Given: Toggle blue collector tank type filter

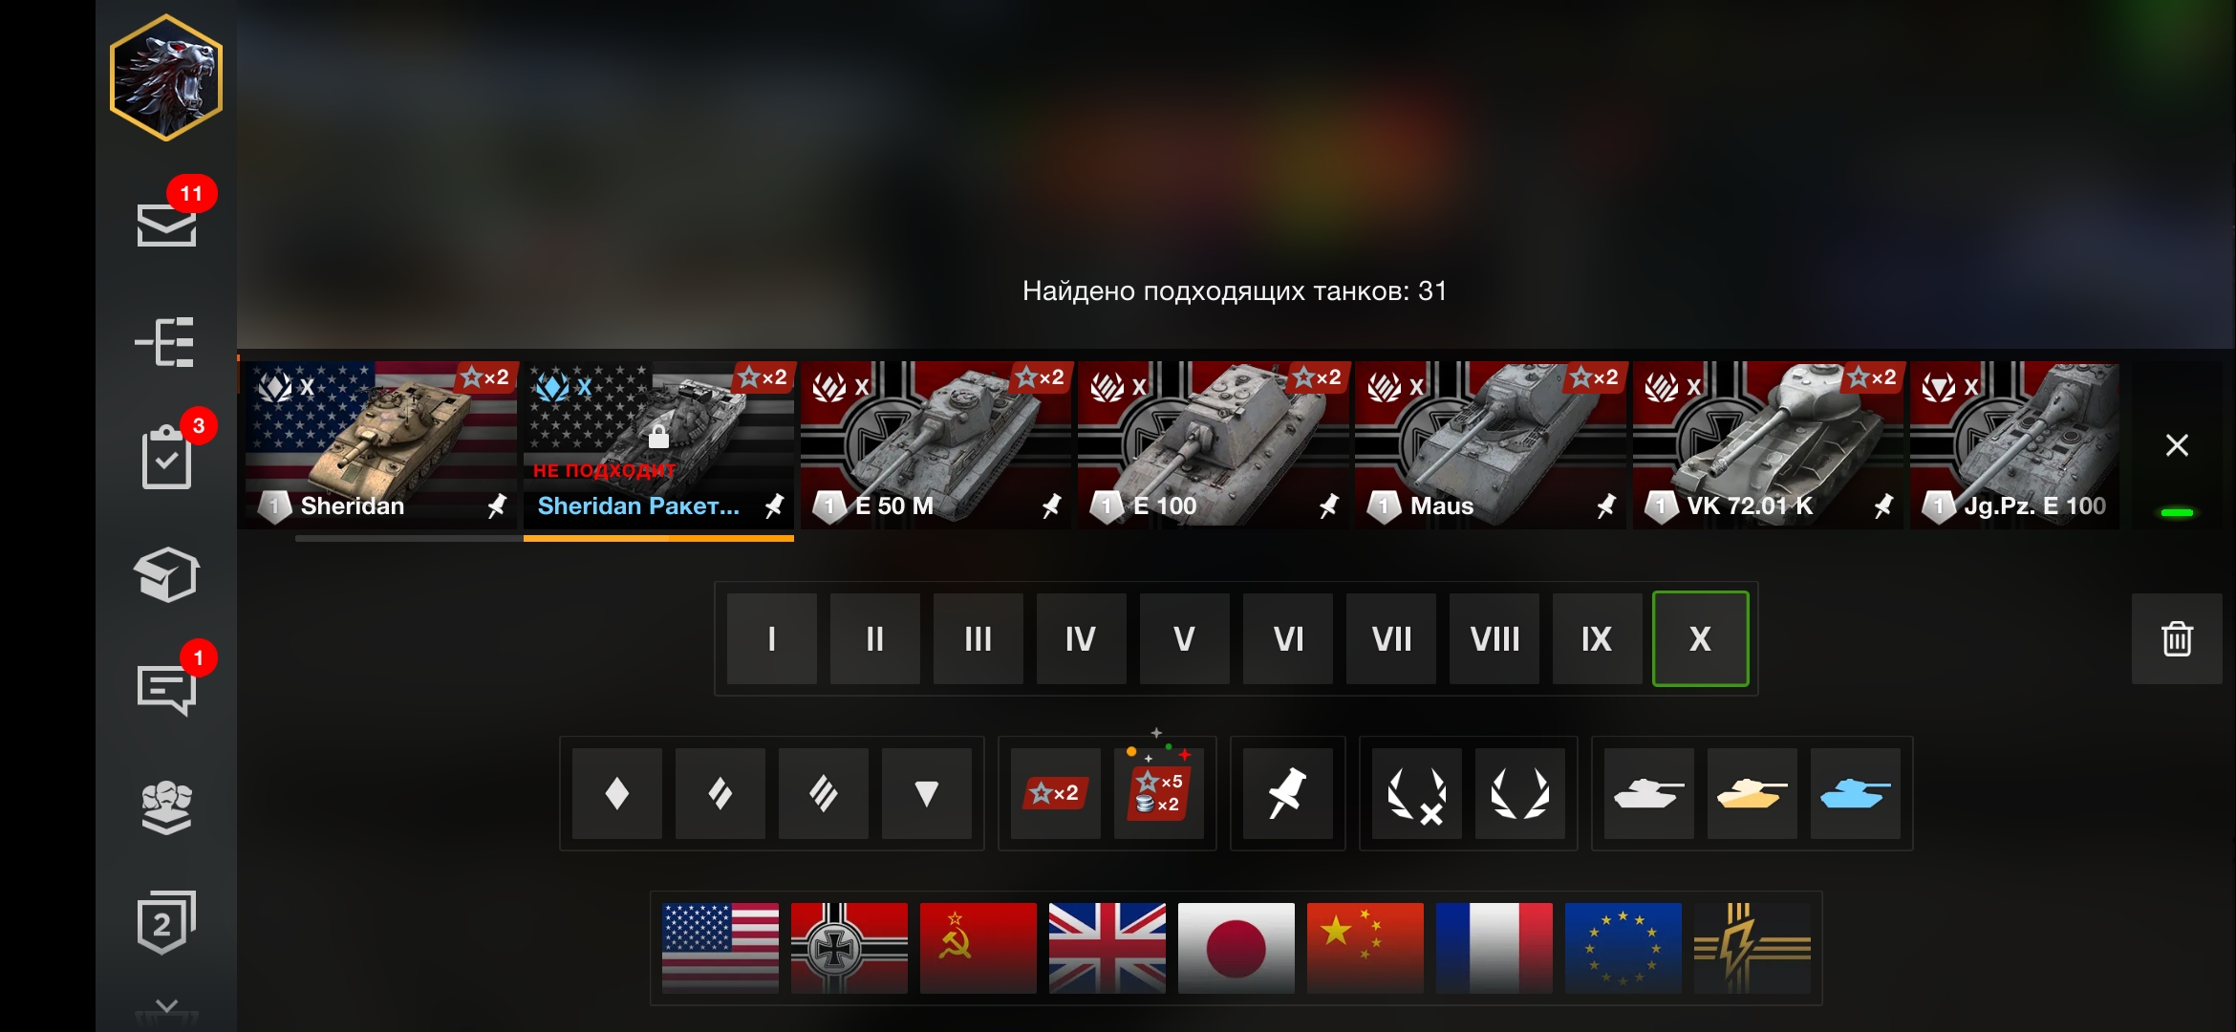Looking at the screenshot, I should point(1855,793).
